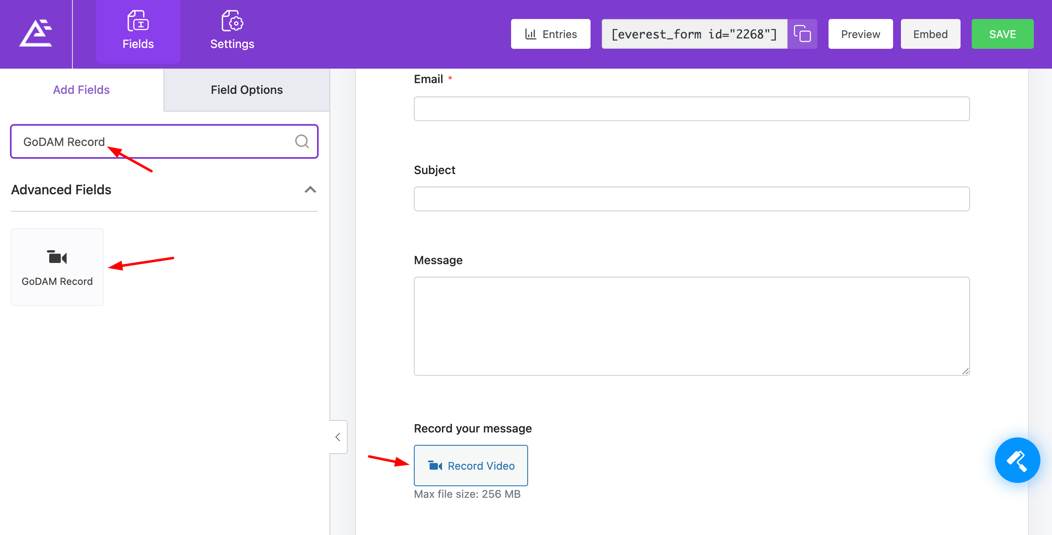Screen dimensions: 1052x535
Task: Click the search magnifier icon
Action: click(x=302, y=141)
